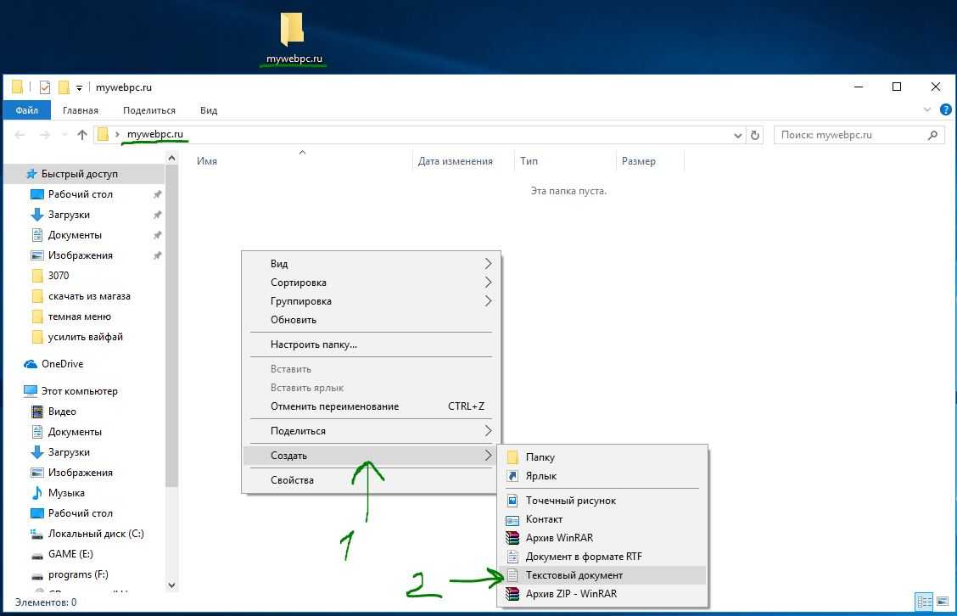Select the bitmap image icon 'Точечный рисунок'
The image size is (957, 616).
pos(512,501)
